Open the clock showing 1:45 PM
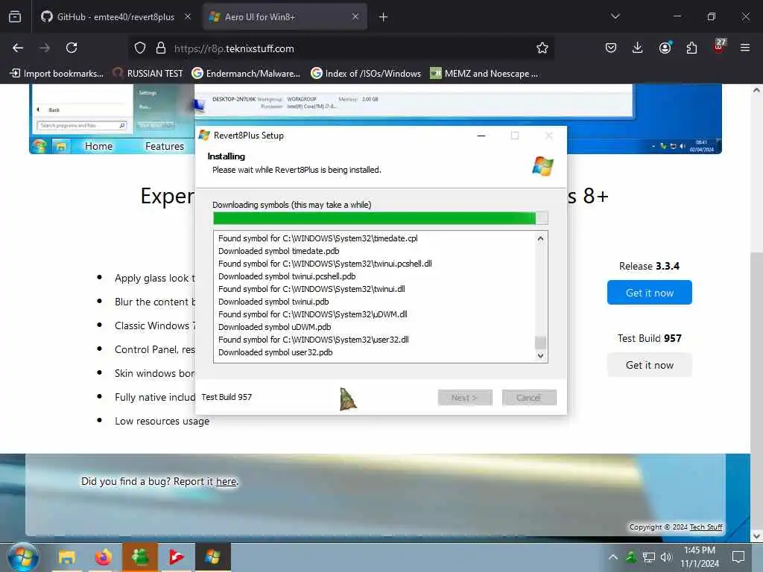 point(699,557)
